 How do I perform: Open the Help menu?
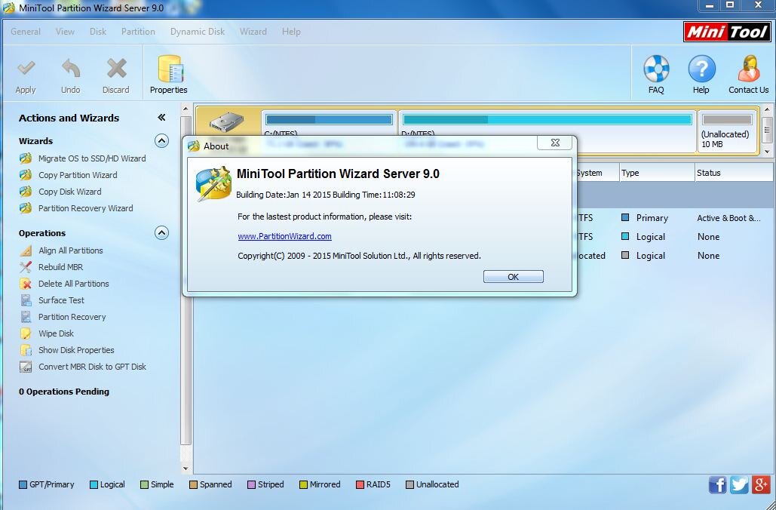pyautogui.click(x=291, y=32)
